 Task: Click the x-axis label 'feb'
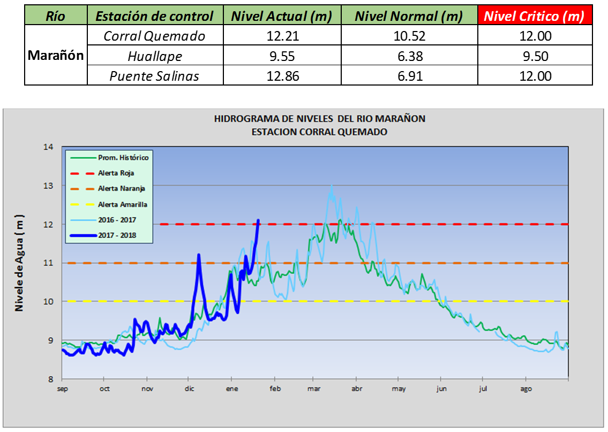[275, 389]
